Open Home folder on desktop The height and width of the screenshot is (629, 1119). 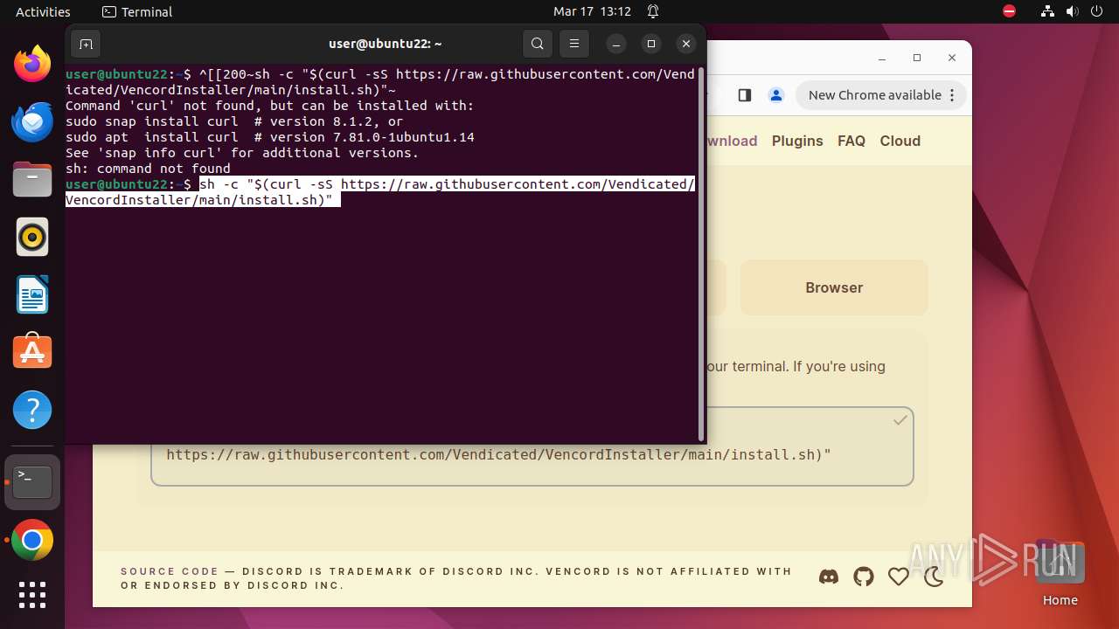pos(1060,574)
